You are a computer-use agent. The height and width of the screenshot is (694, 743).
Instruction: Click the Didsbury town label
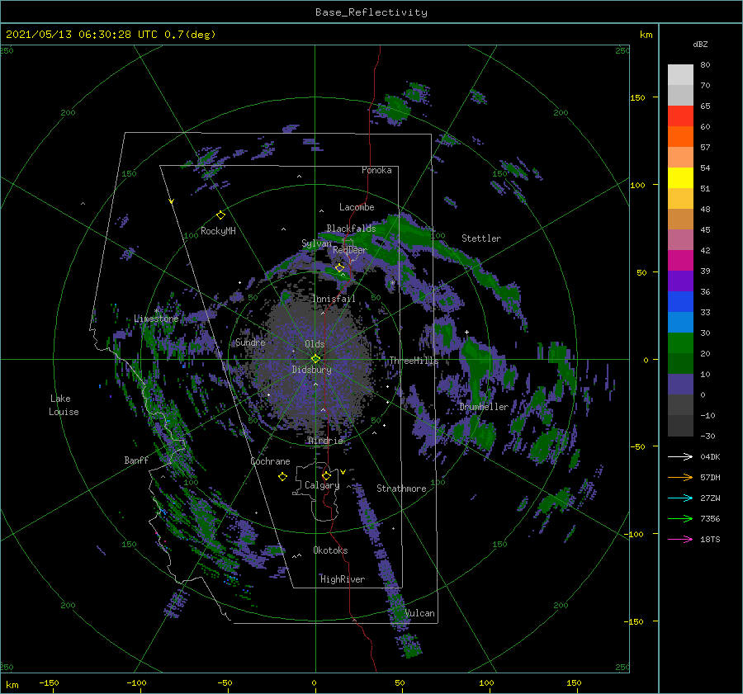point(312,370)
